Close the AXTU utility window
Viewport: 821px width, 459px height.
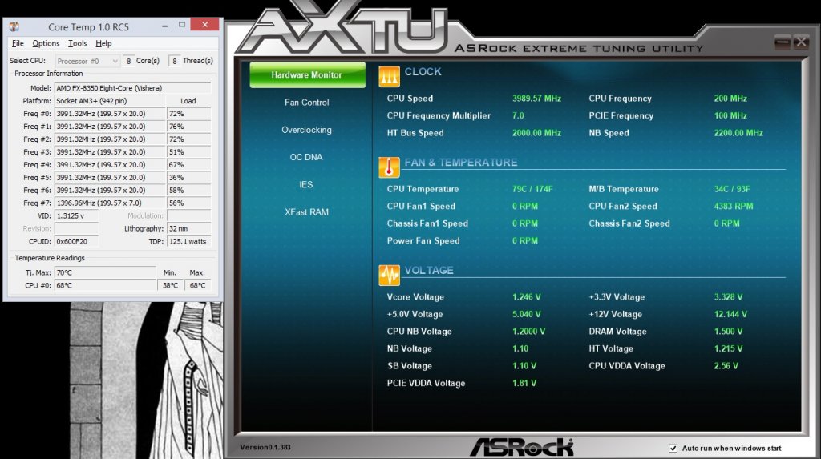pos(801,42)
